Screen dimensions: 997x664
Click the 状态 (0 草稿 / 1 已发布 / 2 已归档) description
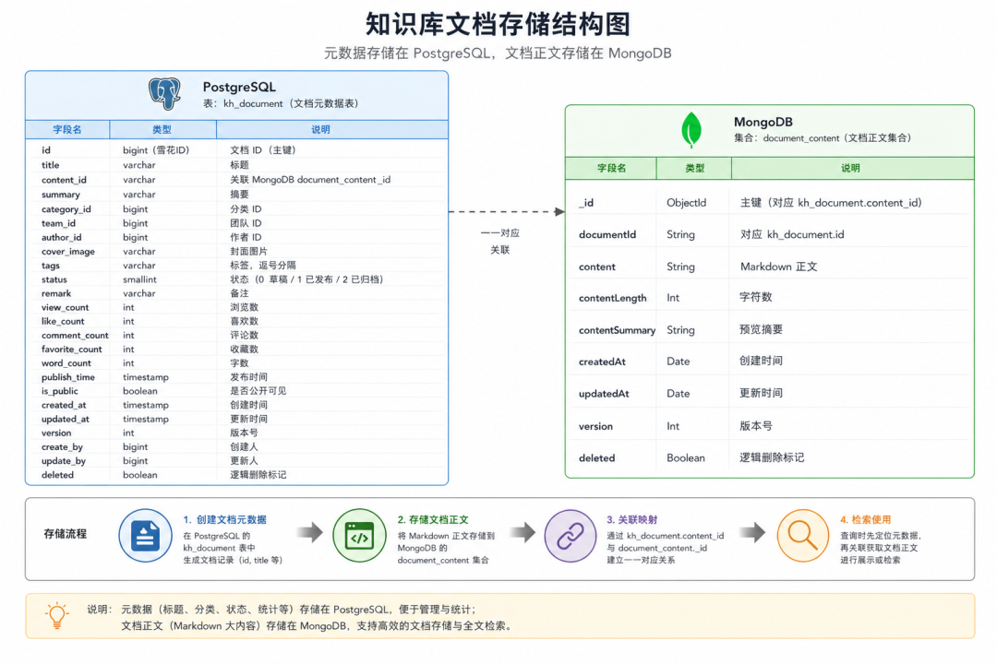point(306,279)
